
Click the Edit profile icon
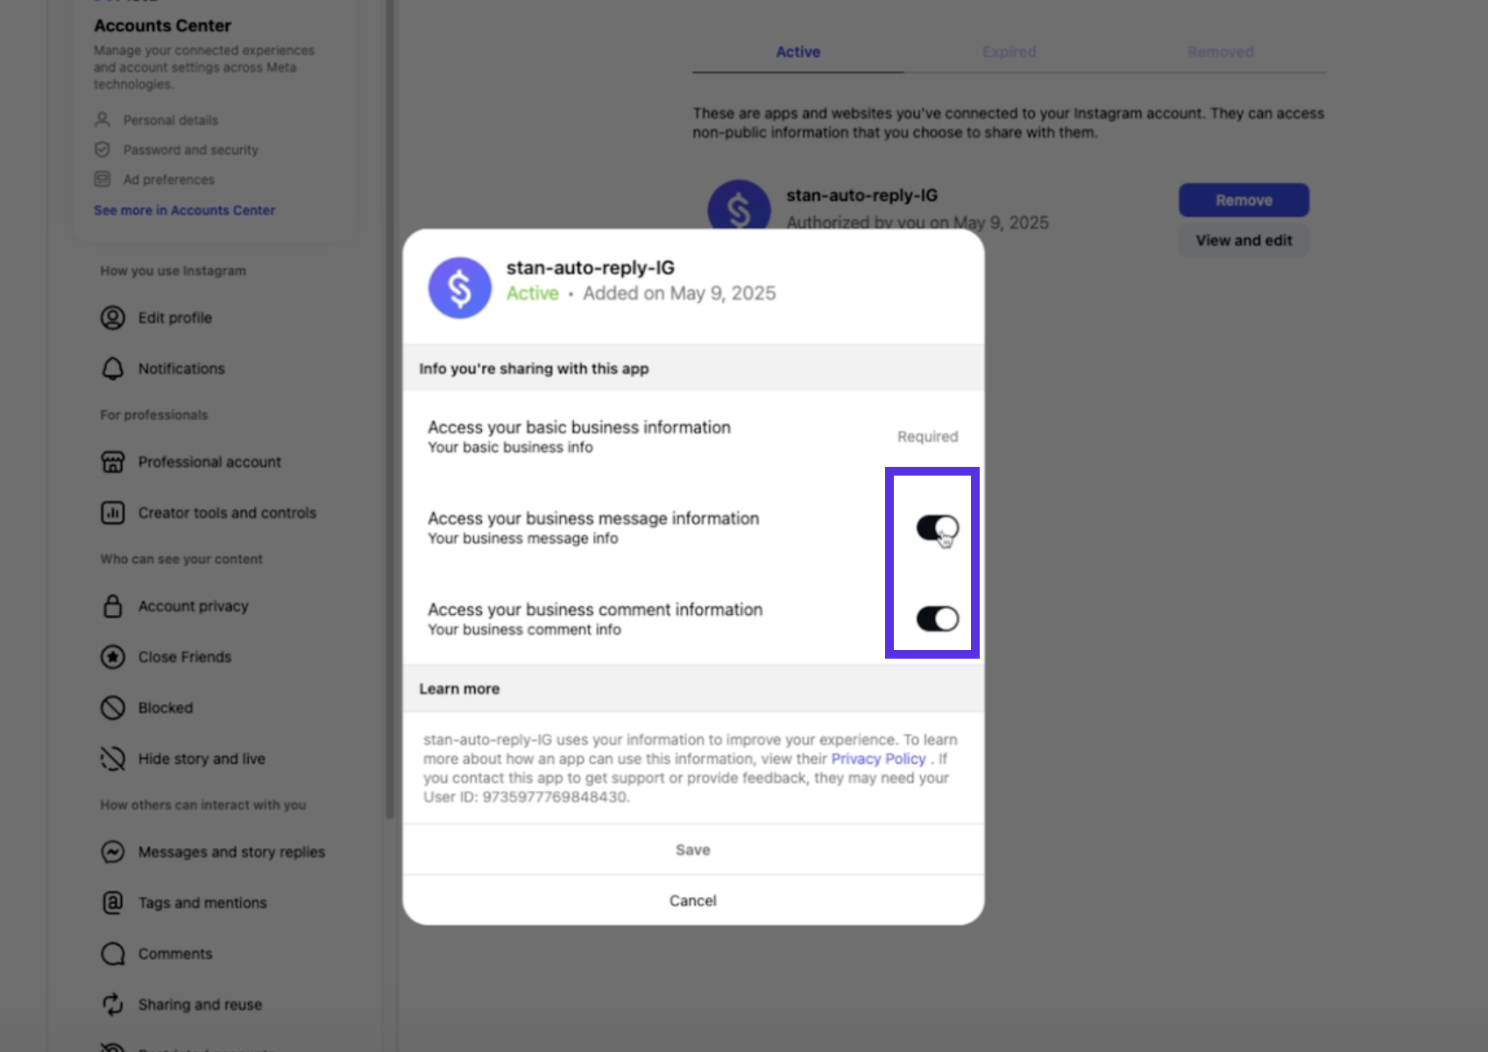113,318
